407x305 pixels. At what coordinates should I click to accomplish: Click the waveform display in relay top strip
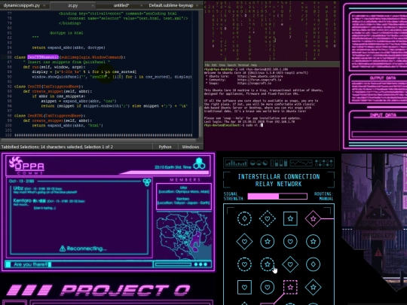coord(301,163)
